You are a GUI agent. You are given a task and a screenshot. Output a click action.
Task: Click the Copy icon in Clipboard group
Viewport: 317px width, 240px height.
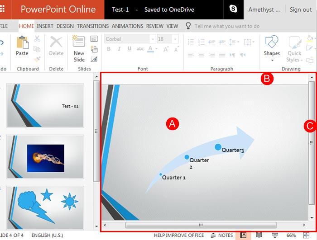(x=37, y=49)
